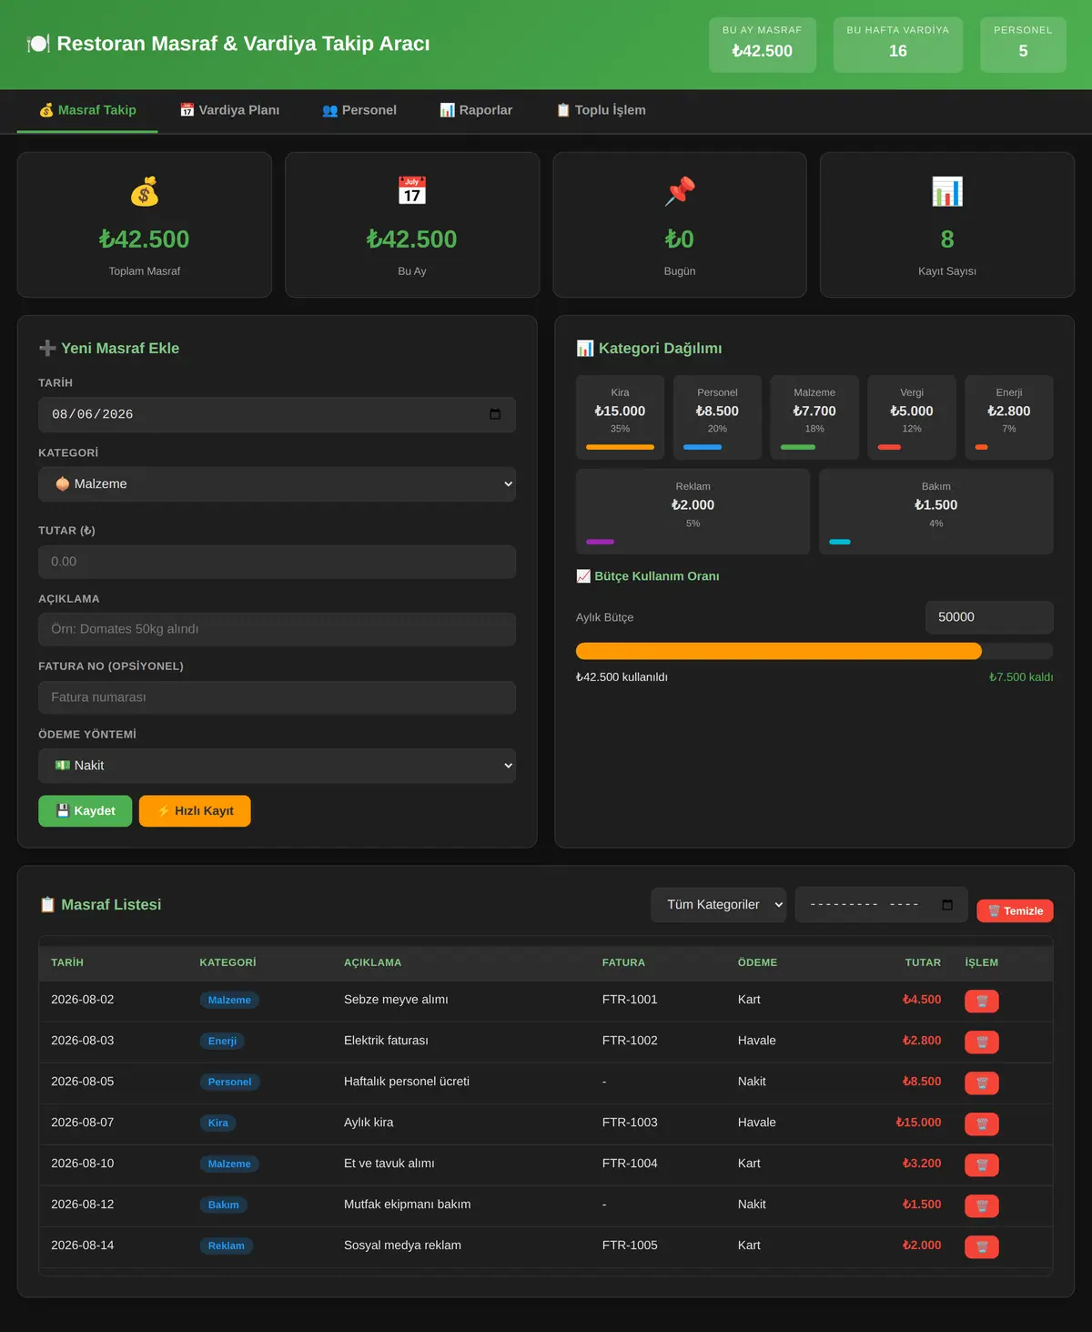The width and height of the screenshot is (1092, 1332).
Task: Click the pushpin icon on Bugün card
Action: [x=680, y=191]
